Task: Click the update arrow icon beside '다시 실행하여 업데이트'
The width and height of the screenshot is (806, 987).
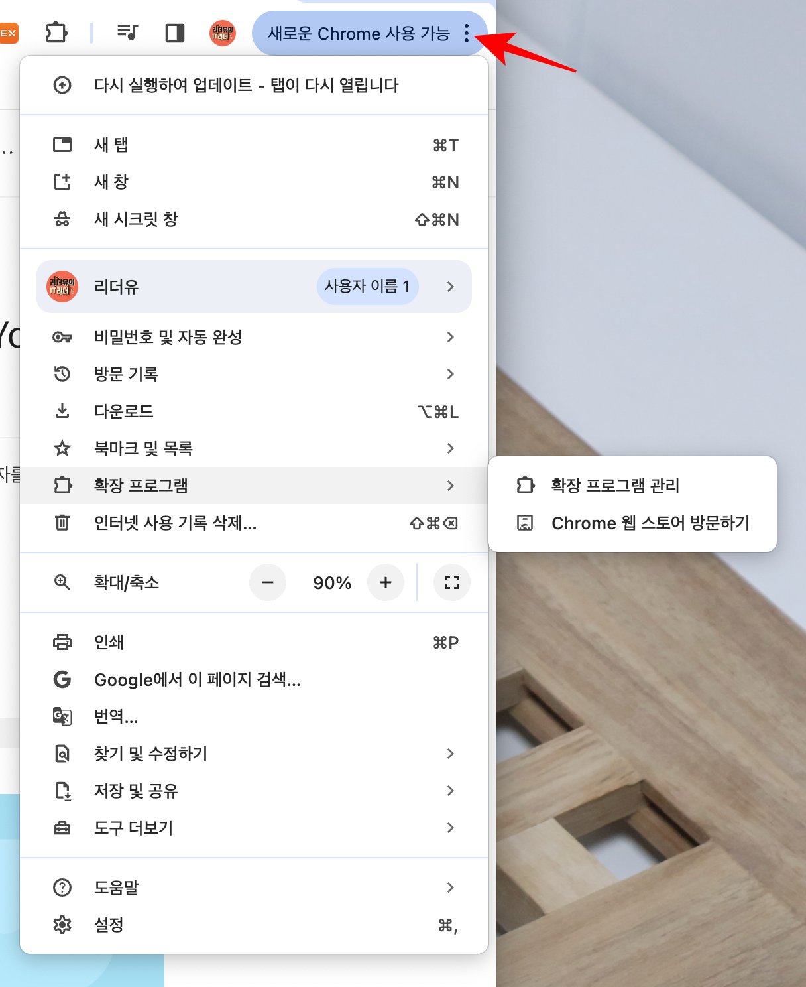Action: pyautogui.click(x=62, y=85)
